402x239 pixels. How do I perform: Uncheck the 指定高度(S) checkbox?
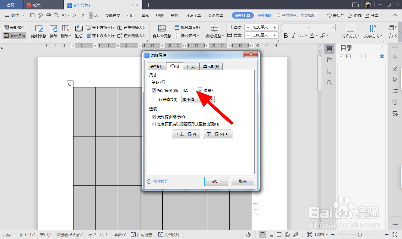pyautogui.click(x=154, y=90)
